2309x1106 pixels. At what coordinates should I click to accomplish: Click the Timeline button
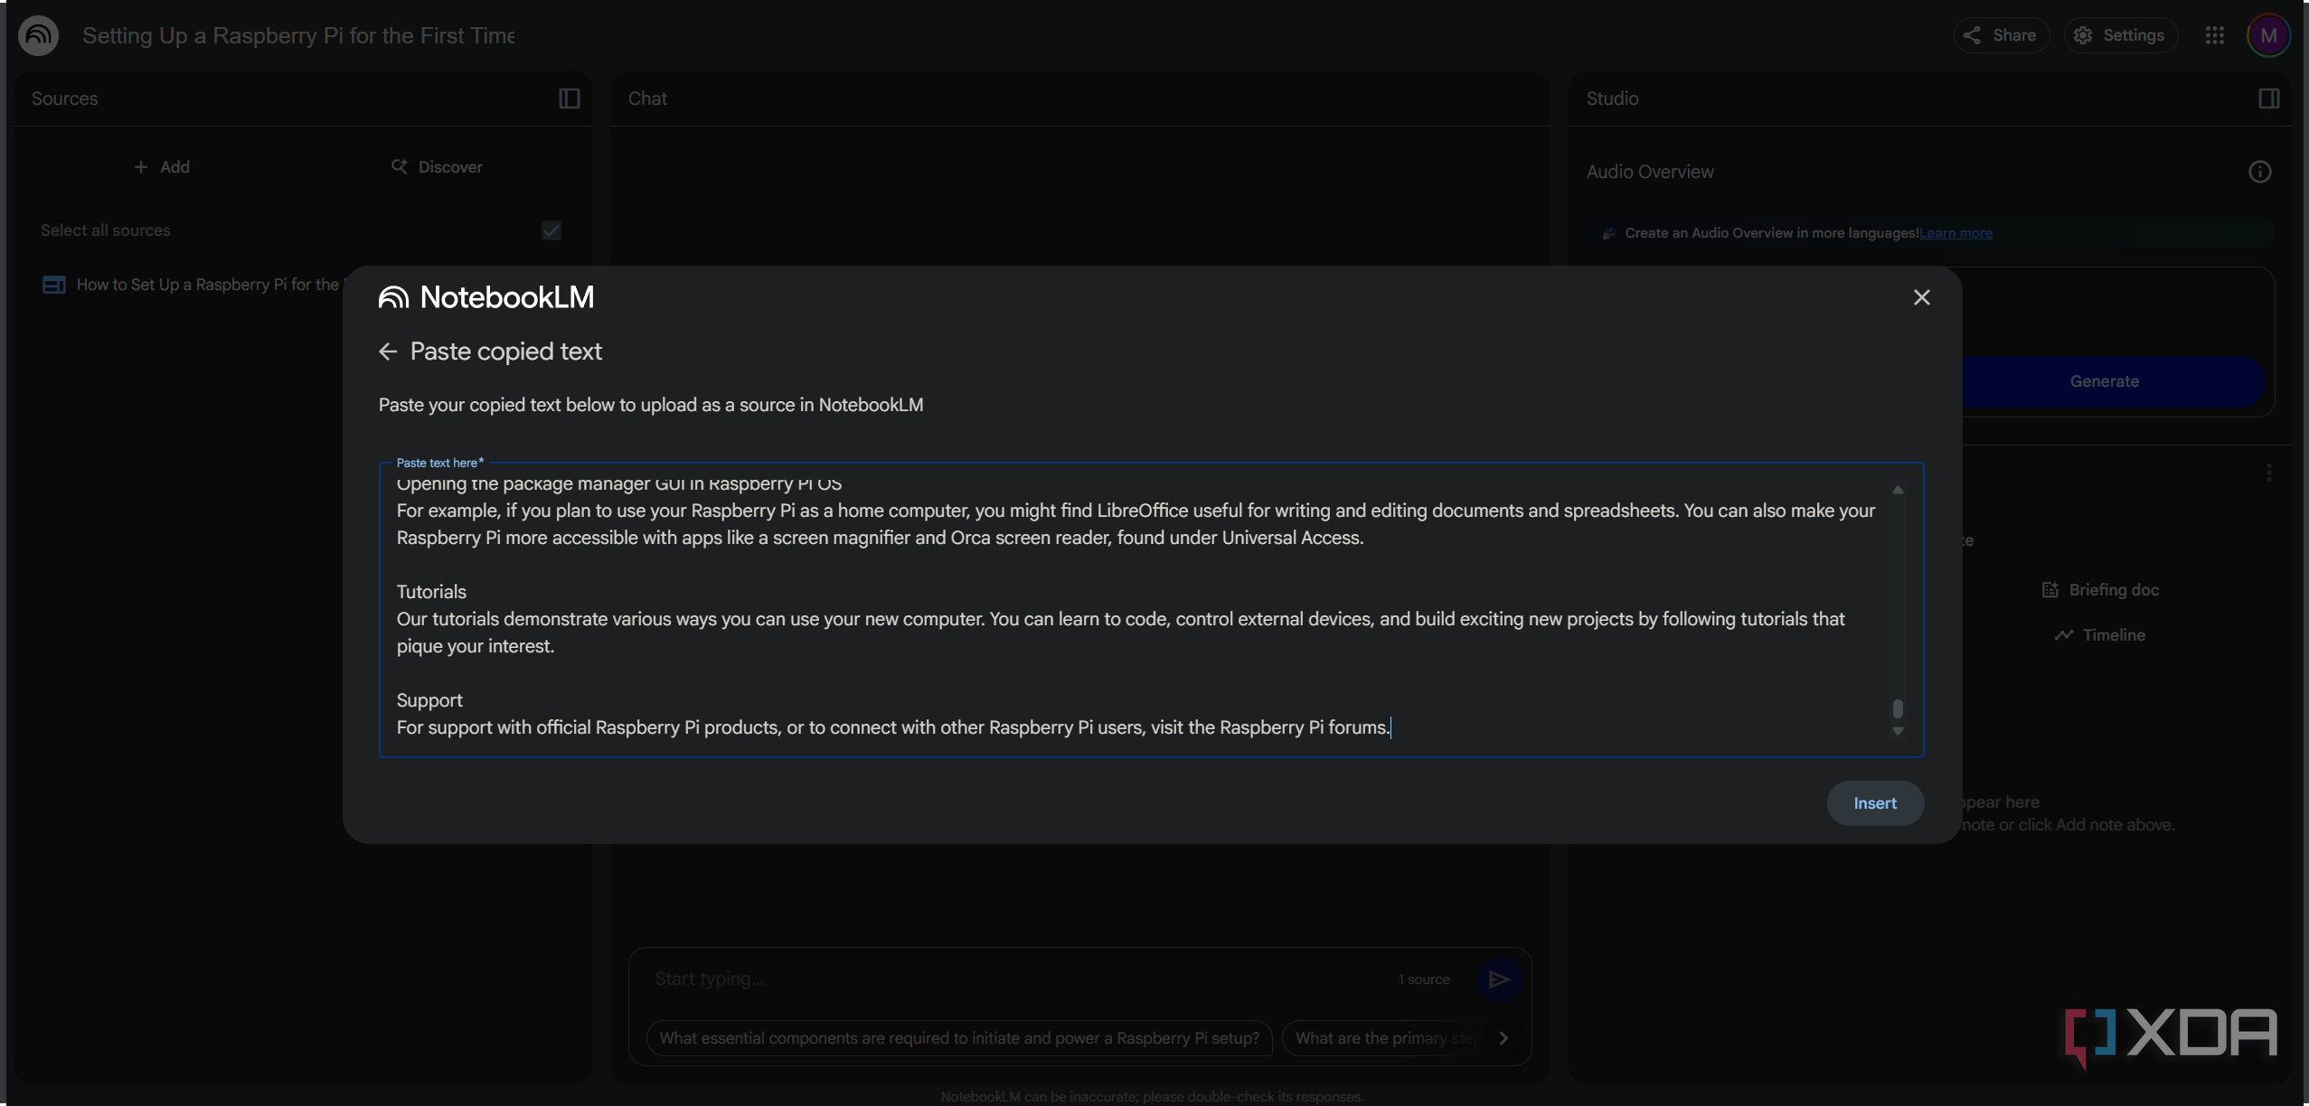point(2100,635)
